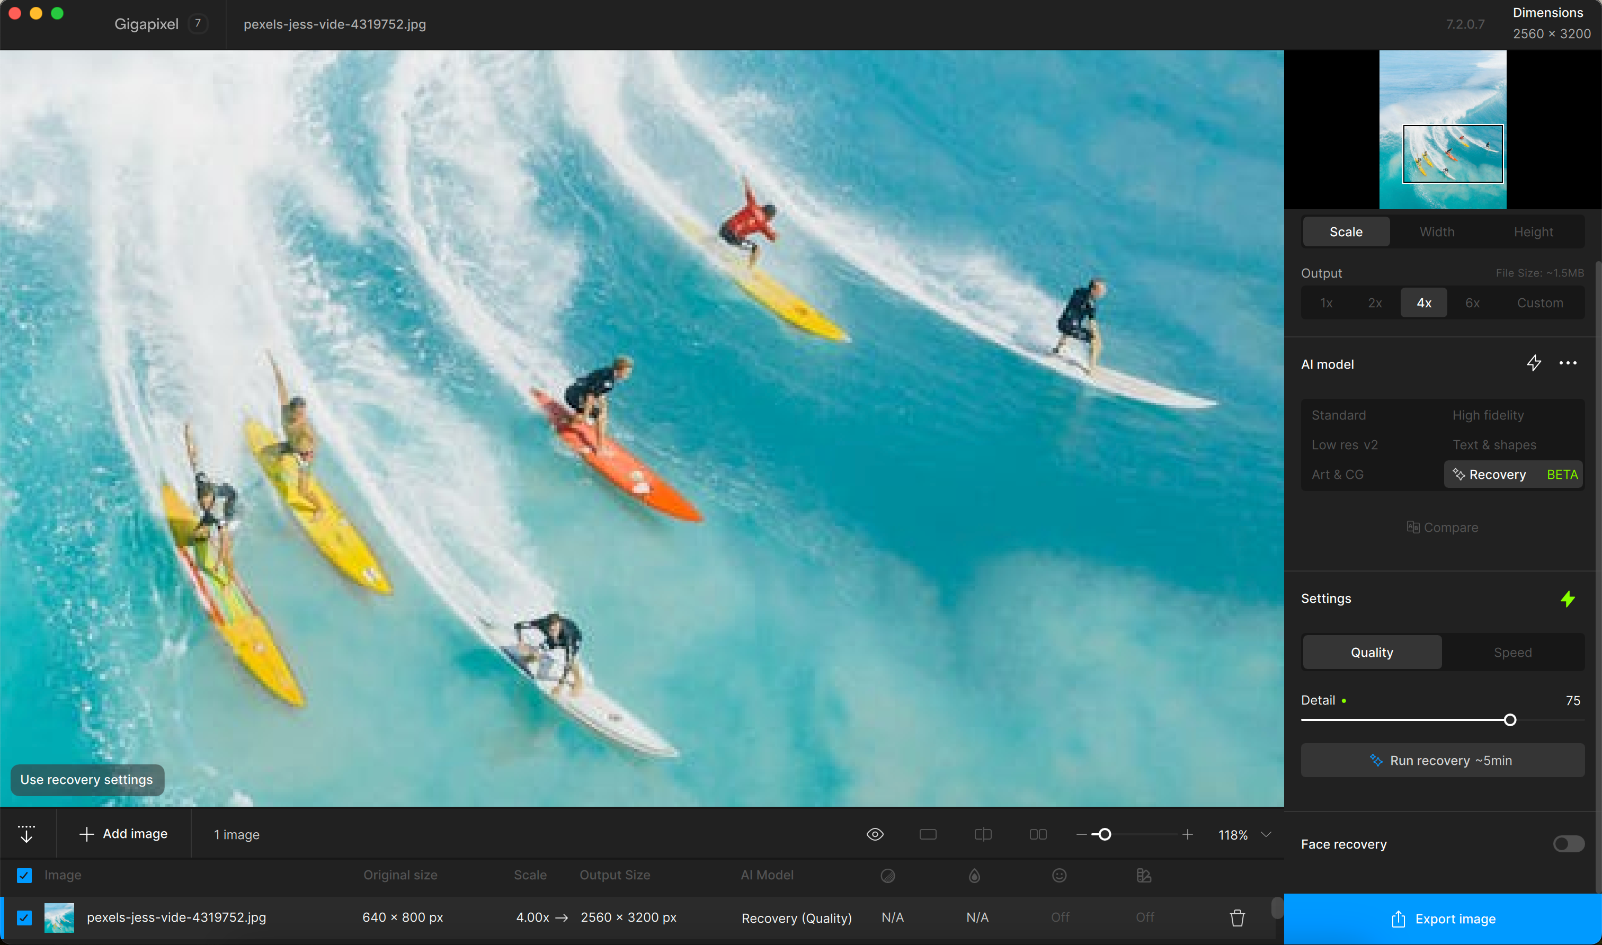
Task: Click the eye preview icon
Action: click(875, 834)
